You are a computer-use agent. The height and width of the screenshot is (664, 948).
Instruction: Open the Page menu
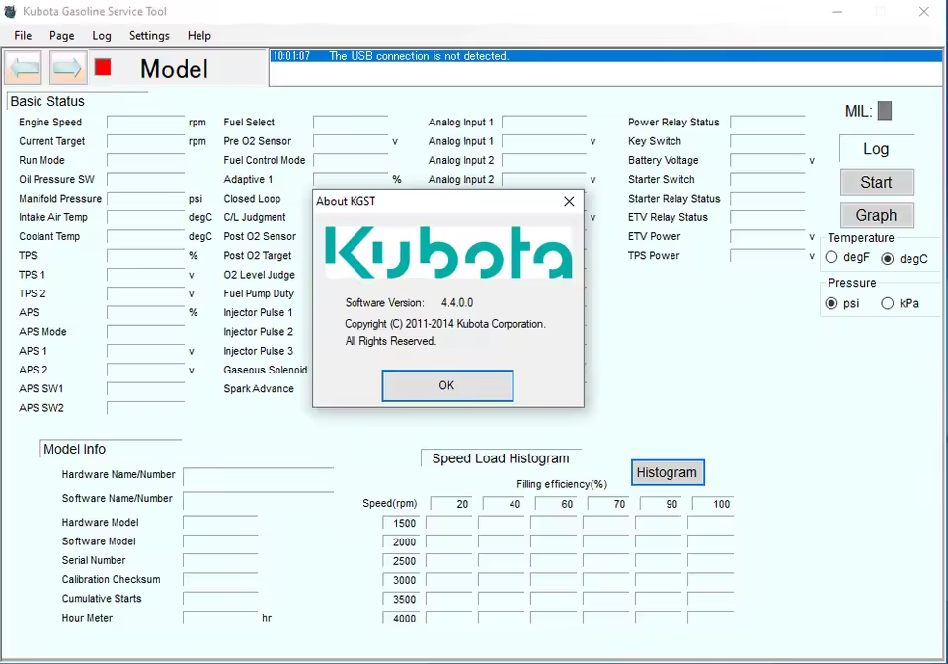[x=61, y=35]
